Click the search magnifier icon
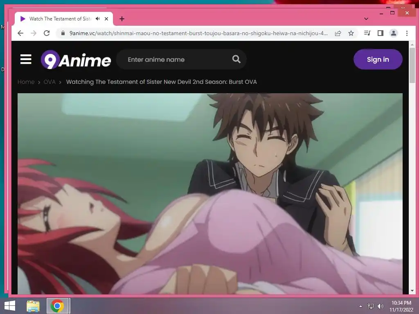The height and width of the screenshot is (314, 419). tap(236, 59)
